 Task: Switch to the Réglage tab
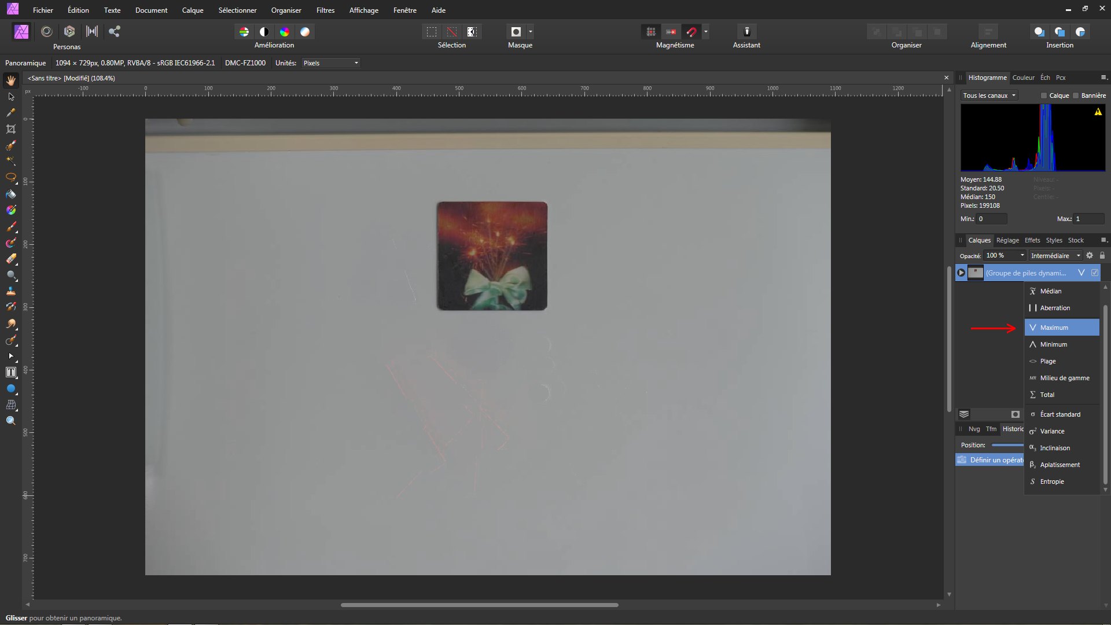[x=1007, y=240]
